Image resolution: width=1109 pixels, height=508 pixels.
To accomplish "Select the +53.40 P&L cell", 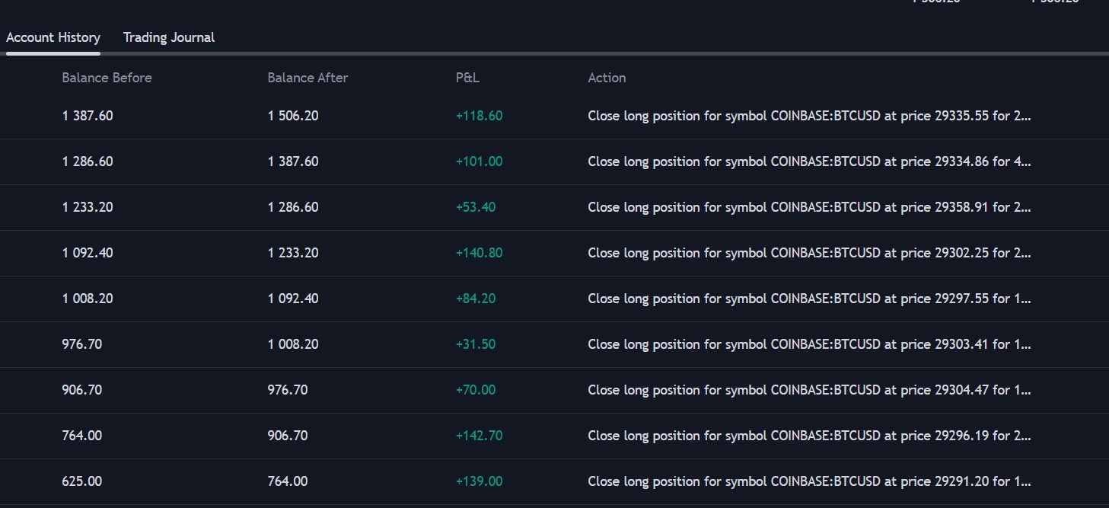I will (476, 207).
